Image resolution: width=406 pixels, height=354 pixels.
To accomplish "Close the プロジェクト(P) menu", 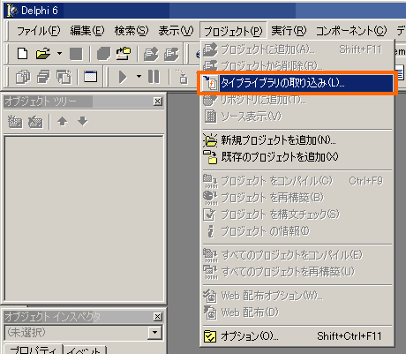I will [x=233, y=31].
